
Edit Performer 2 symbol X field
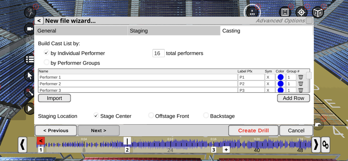(270, 84)
